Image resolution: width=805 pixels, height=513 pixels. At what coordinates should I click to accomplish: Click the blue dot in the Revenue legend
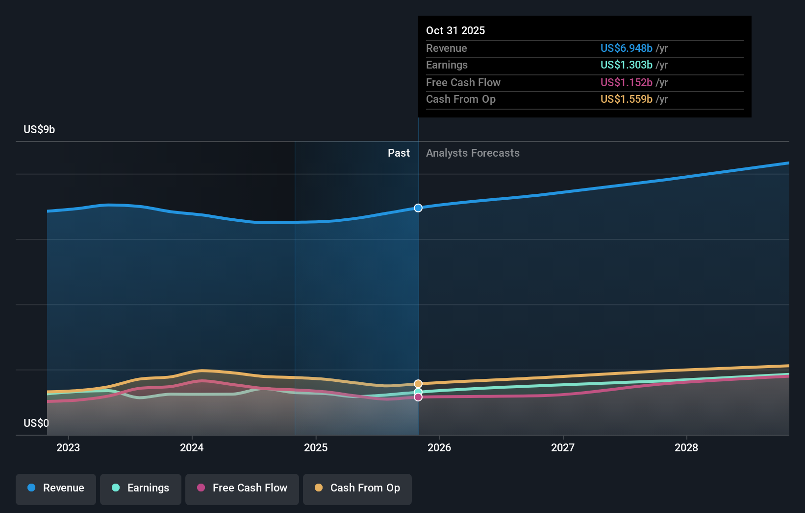pos(31,488)
